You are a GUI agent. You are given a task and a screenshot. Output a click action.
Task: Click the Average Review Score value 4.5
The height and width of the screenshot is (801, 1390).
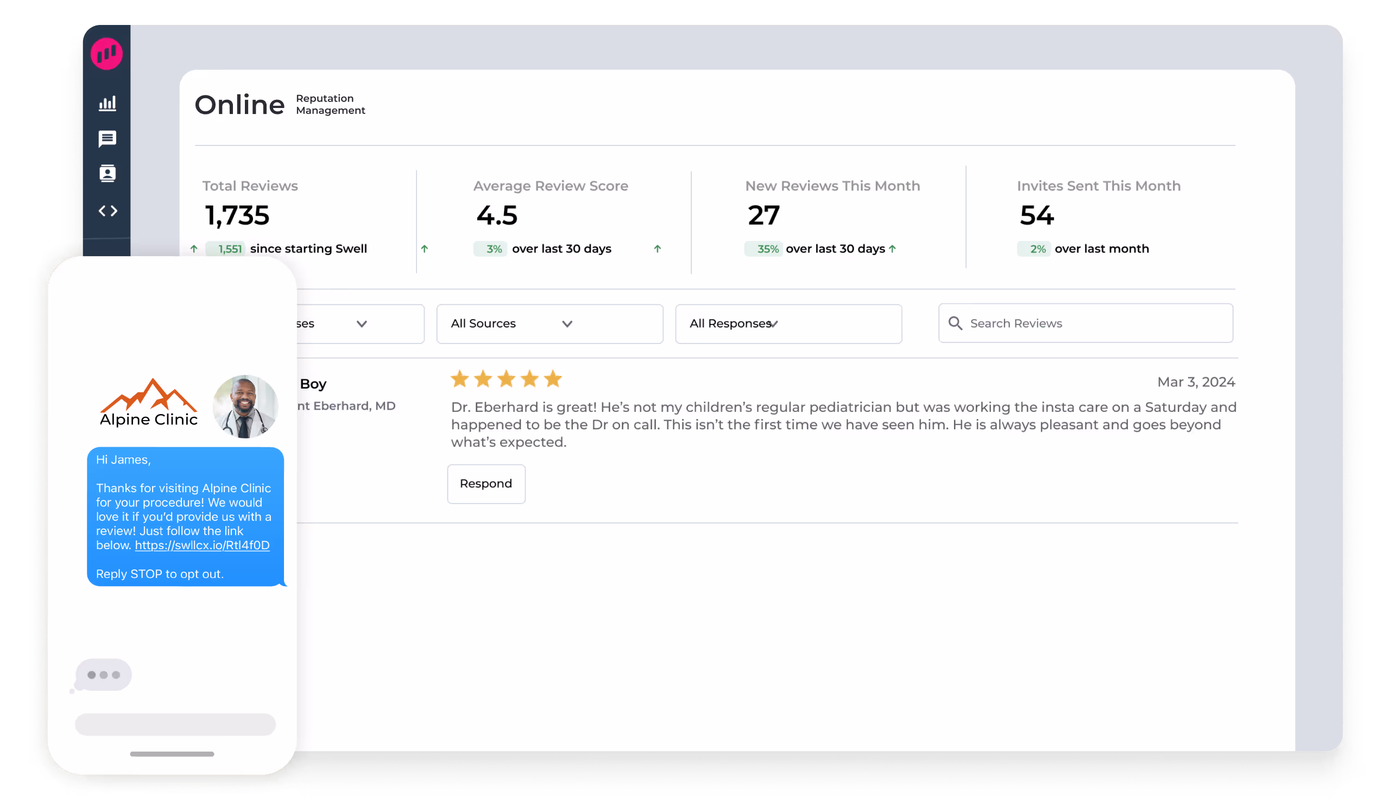pos(497,215)
